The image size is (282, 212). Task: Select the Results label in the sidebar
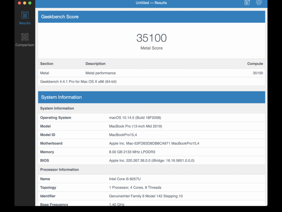25,23
